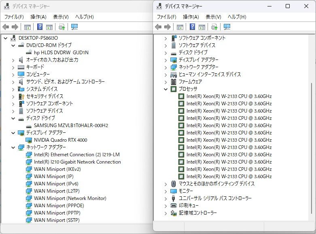The height and width of the screenshot is (234, 316).
Task: Open 操作(A) menu in left window
Action: tap(38, 17)
